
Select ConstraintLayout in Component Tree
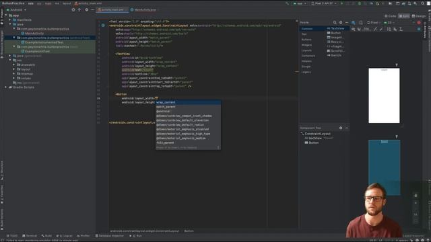(316, 134)
